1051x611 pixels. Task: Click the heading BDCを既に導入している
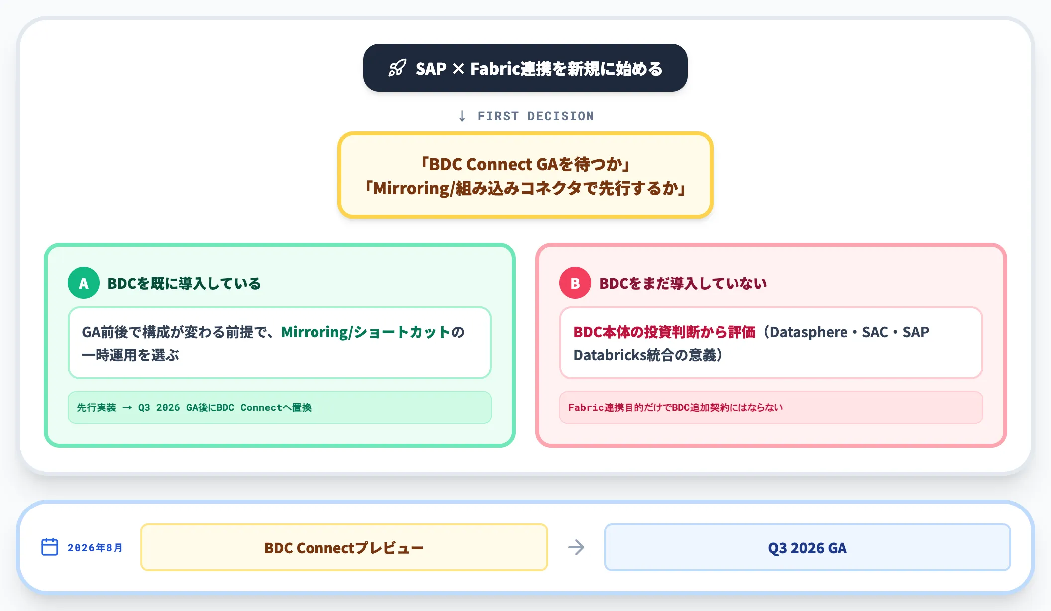pyautogui.click(x=184, y=283)
